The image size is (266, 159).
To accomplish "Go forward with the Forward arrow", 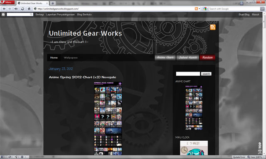I will pyautogui.click(x=10, y=9).
